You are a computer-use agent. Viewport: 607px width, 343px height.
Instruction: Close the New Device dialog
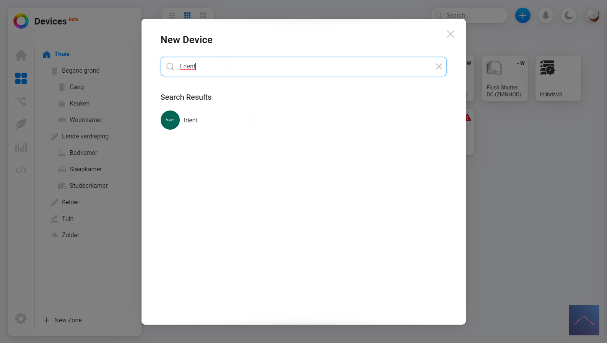(451, 34)
